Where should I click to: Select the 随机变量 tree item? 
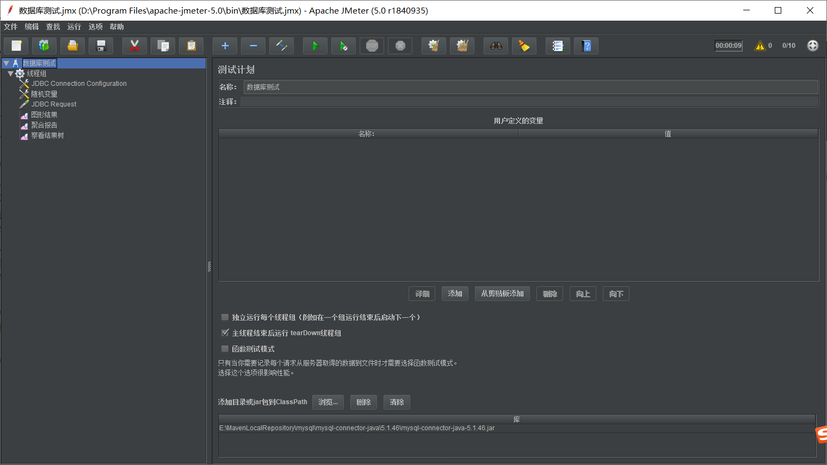tap(44, 94)
